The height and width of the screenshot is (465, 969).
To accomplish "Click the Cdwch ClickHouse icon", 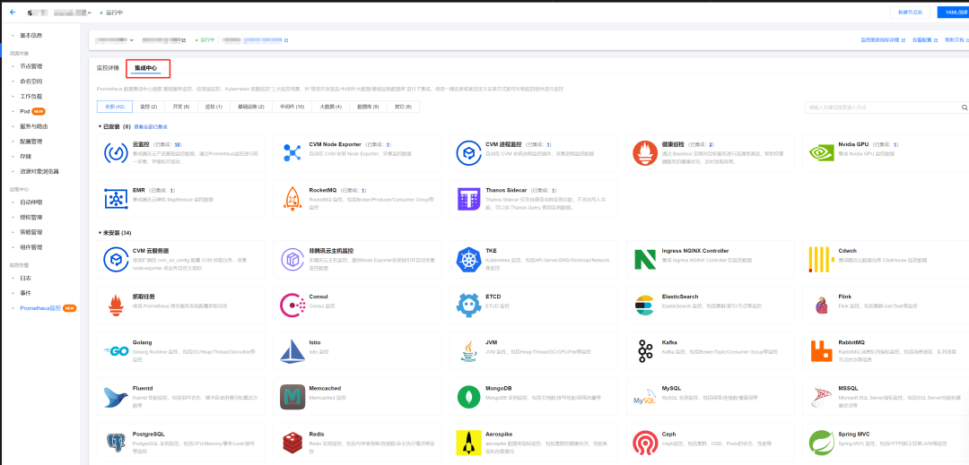I will pos(821,260).
